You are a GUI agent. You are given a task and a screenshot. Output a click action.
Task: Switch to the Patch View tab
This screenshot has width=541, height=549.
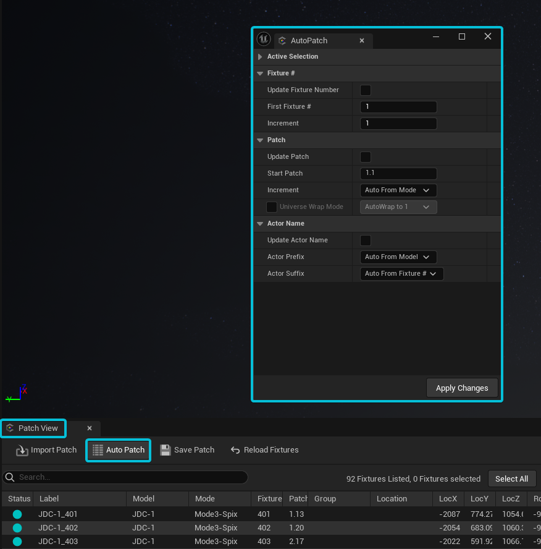[x=38, y=428]
